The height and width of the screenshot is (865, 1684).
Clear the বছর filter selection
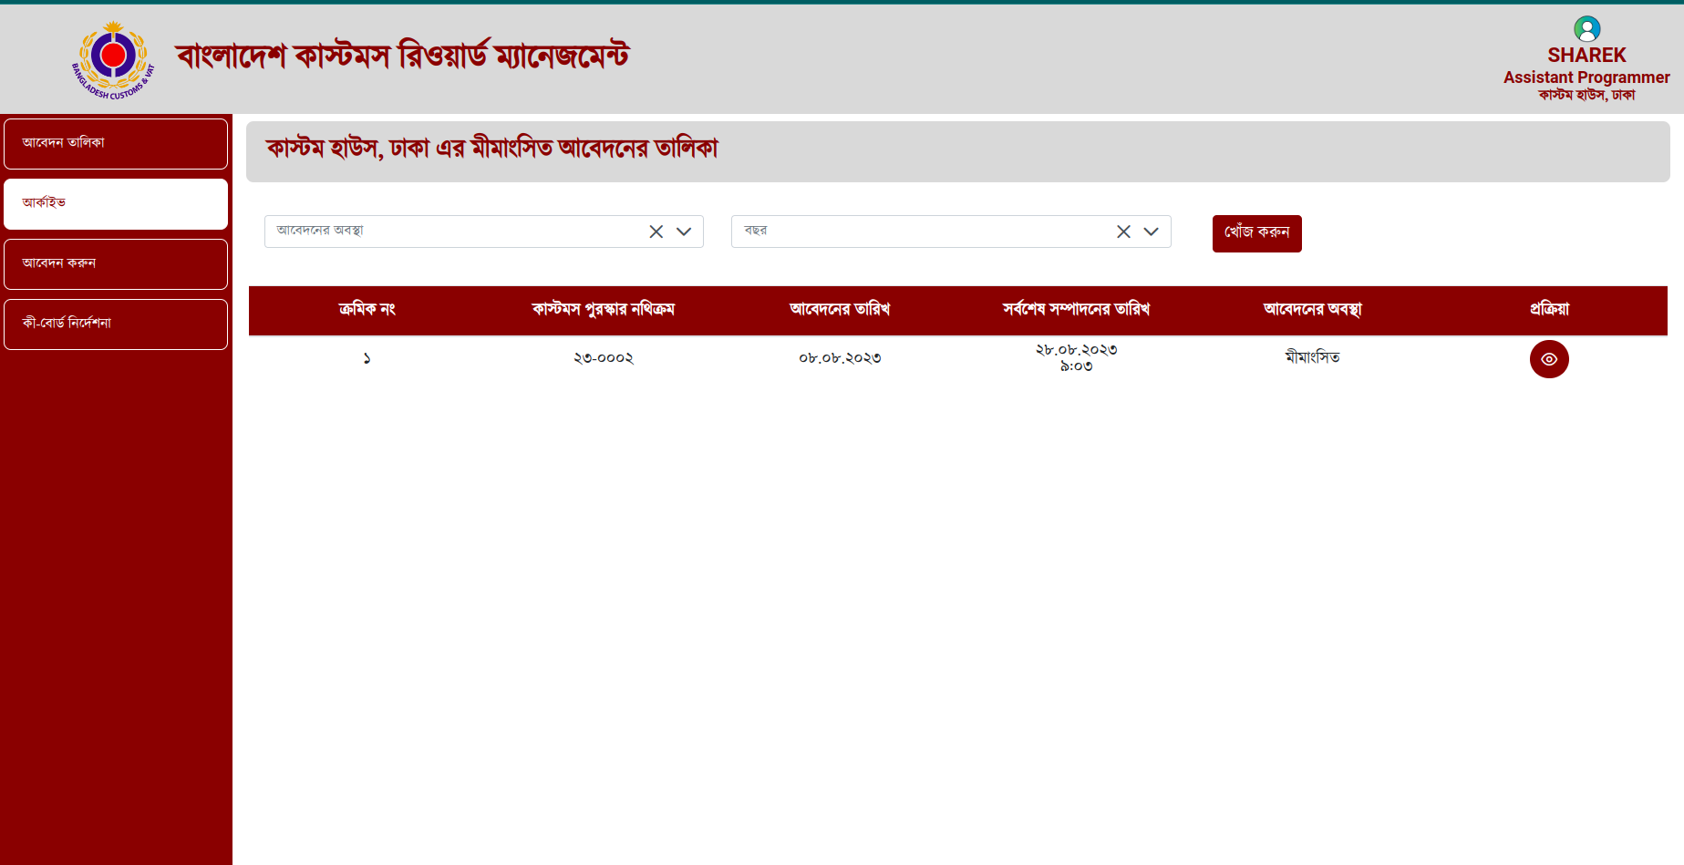1123,232
